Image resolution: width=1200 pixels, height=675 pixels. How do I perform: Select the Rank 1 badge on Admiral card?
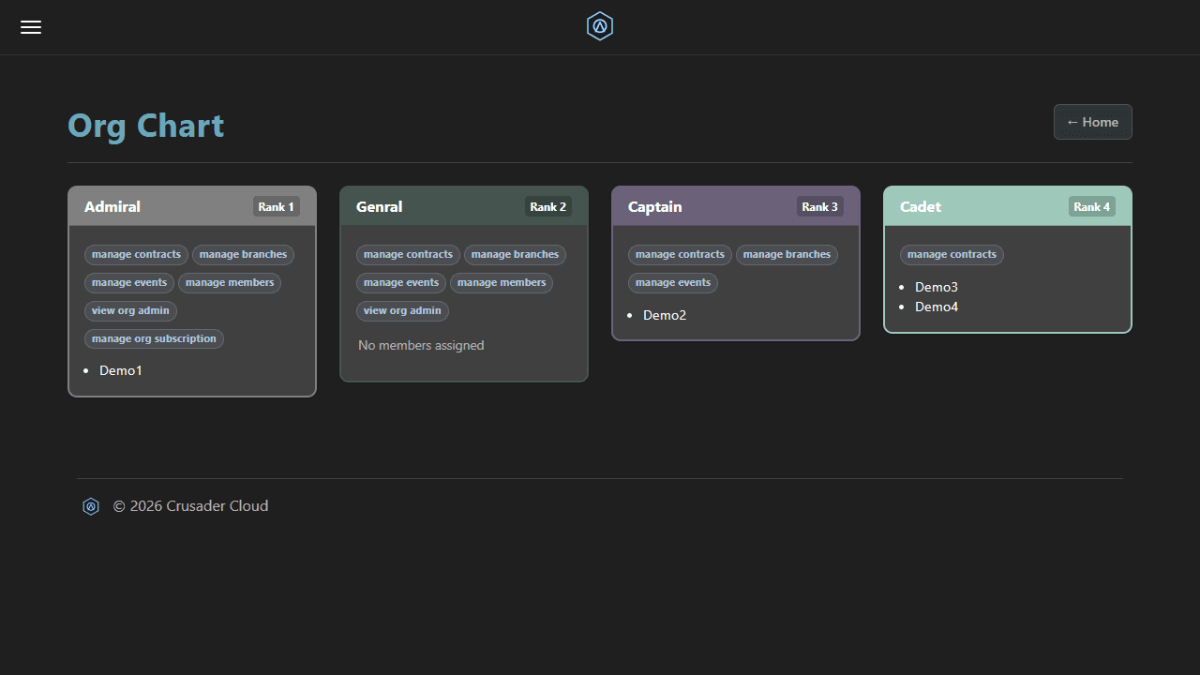coord(276,206)
